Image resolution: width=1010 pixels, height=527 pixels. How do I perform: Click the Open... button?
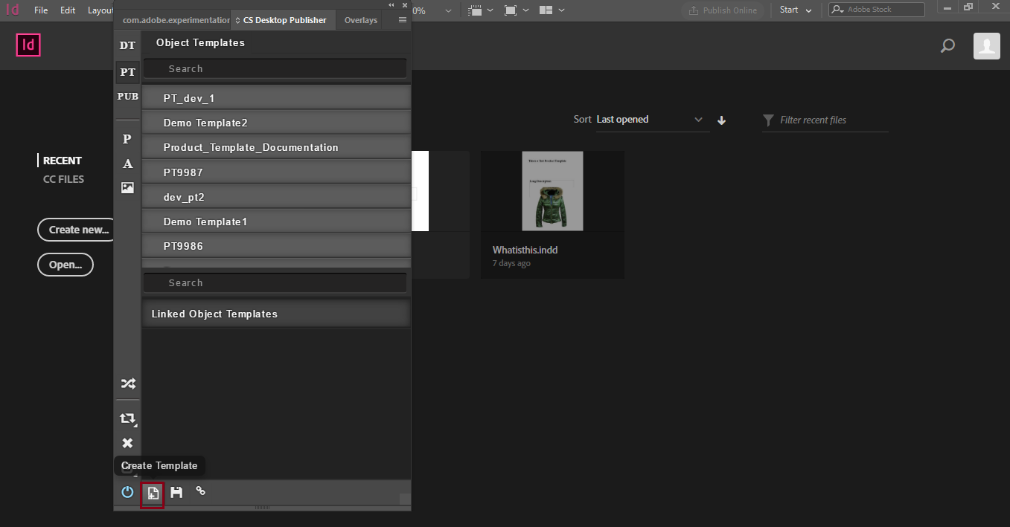point(65,265)
